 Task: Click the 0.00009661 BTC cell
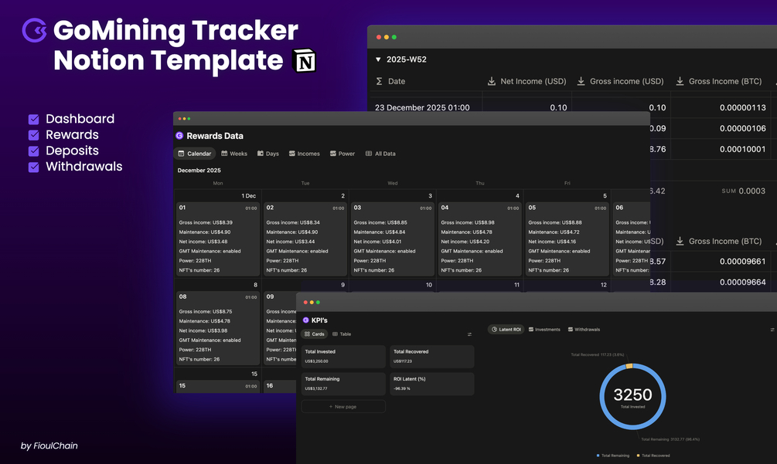742,261
